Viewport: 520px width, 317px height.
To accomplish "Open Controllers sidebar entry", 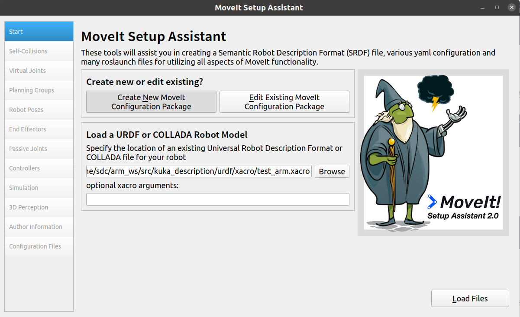I will click(x=39, y=168).
